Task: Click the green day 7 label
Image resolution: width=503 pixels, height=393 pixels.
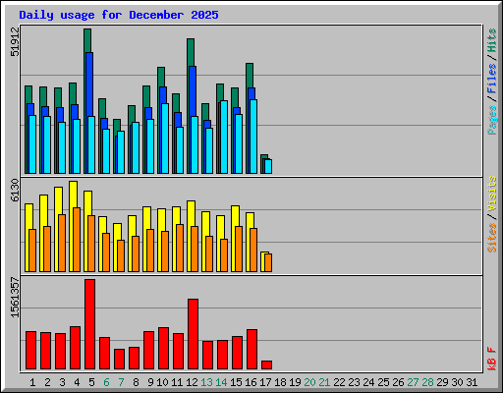Action: pyautogui.click(x=121, y=382)
